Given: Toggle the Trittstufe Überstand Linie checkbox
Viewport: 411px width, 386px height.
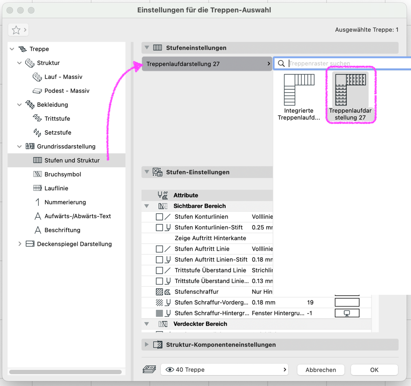Looking at the screenshot, I should [x=159, y=270].
